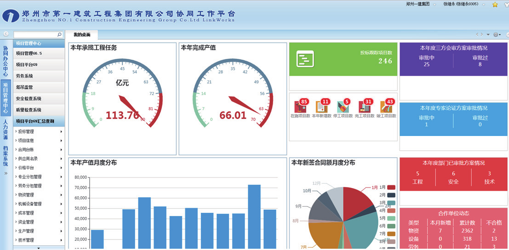The width and height of the screenshot is (509, 250).
Task: Open the 本年新增数 icon with badge 11
Action: (x=321, y=108)
